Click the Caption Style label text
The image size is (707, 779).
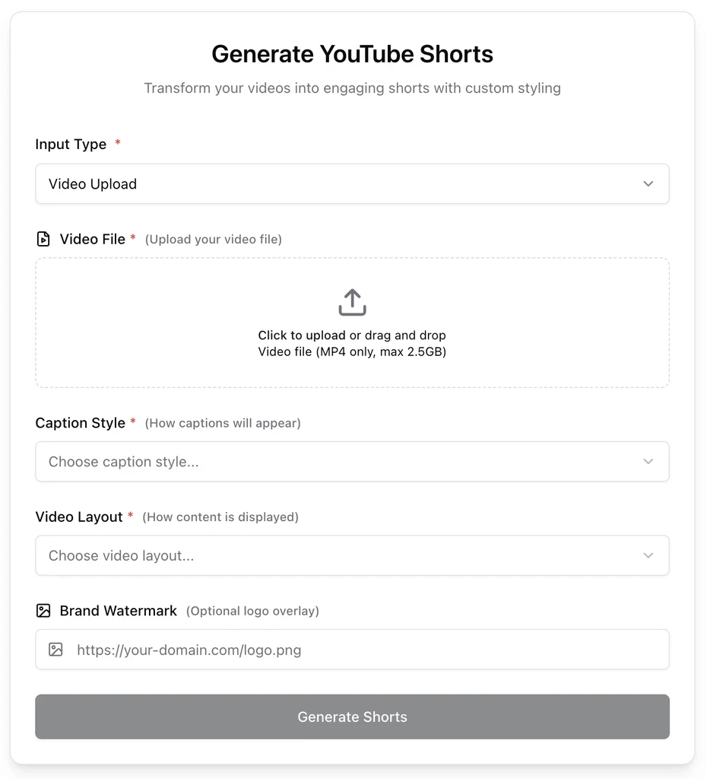pos(80,423)
